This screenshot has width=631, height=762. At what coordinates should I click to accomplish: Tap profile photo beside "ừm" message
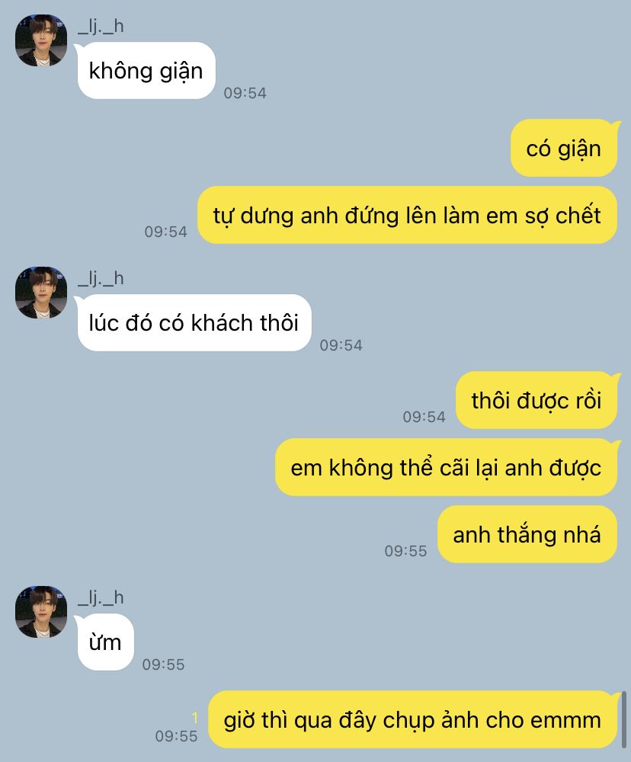[x=41, y=612]
